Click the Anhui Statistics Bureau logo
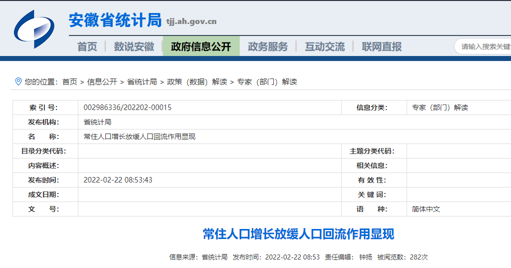The image size is (511, 268). point(34,29)
